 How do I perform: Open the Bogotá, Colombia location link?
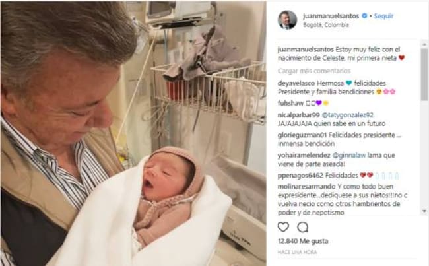pos(326,25)
